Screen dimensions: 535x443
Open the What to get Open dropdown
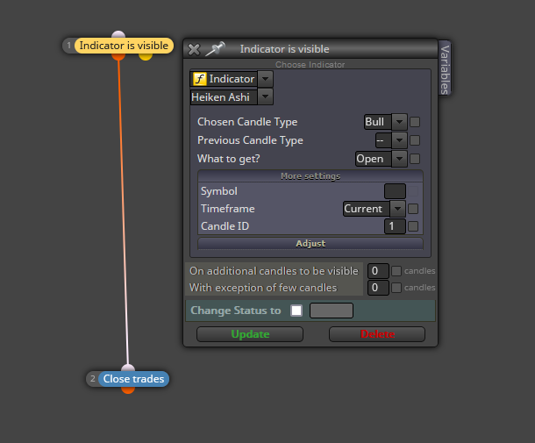399,159
